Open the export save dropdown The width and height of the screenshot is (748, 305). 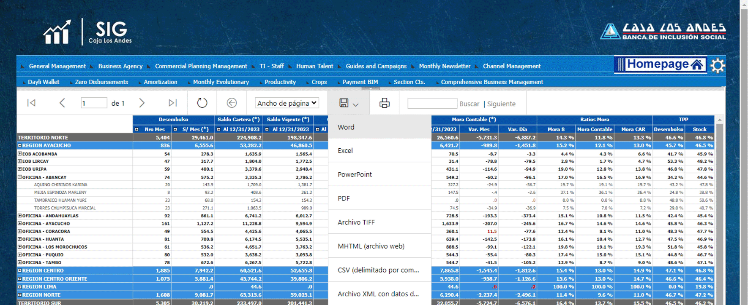point(349,103)
